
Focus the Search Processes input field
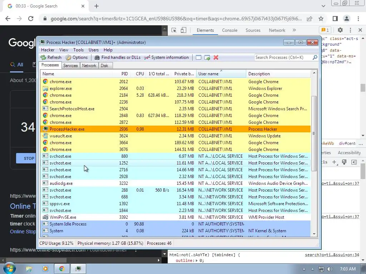pos(283,57)
